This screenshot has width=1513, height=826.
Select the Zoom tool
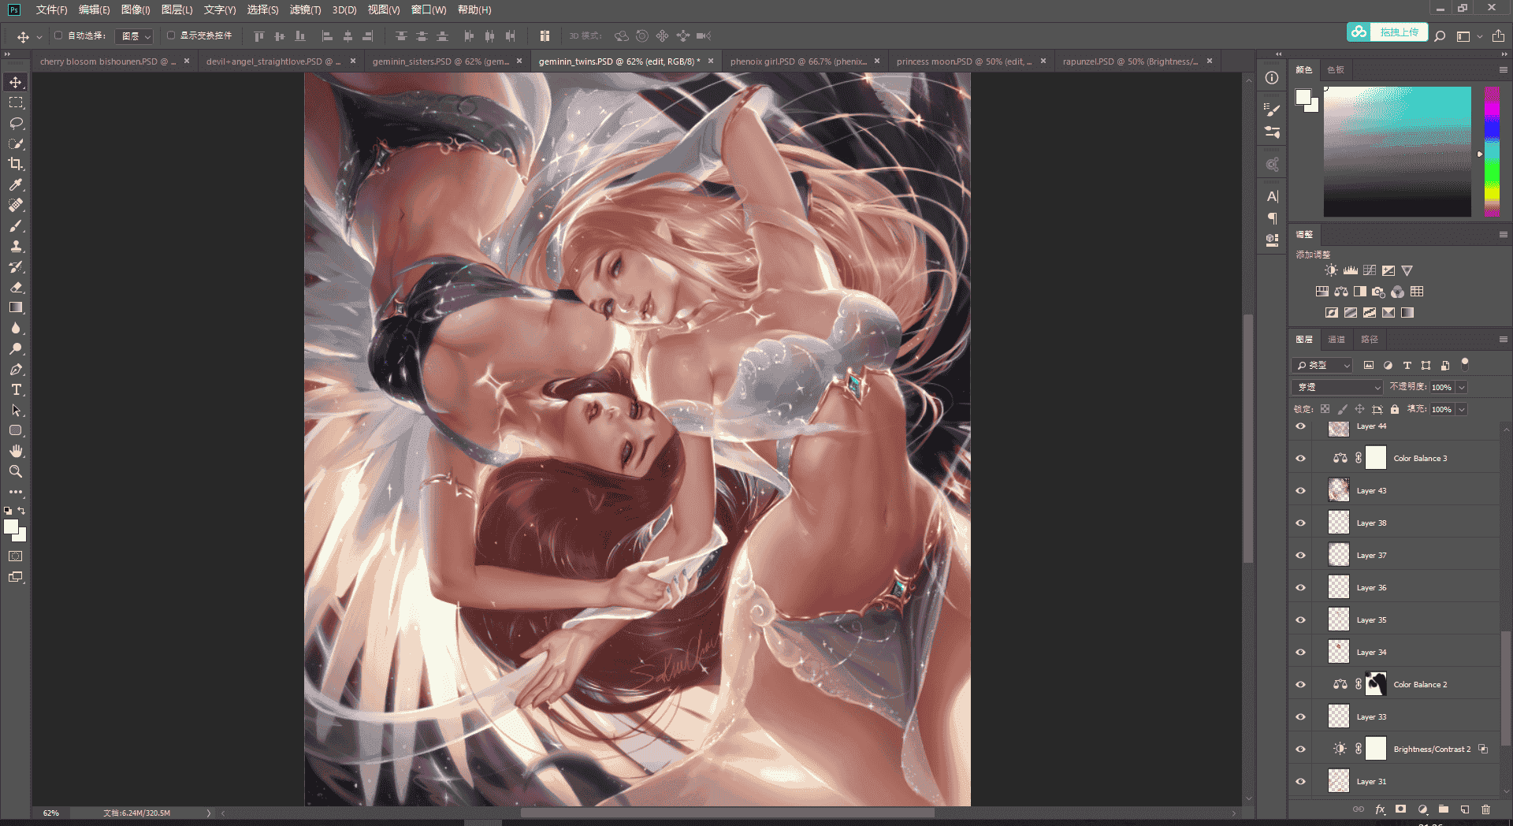[16, 471]
